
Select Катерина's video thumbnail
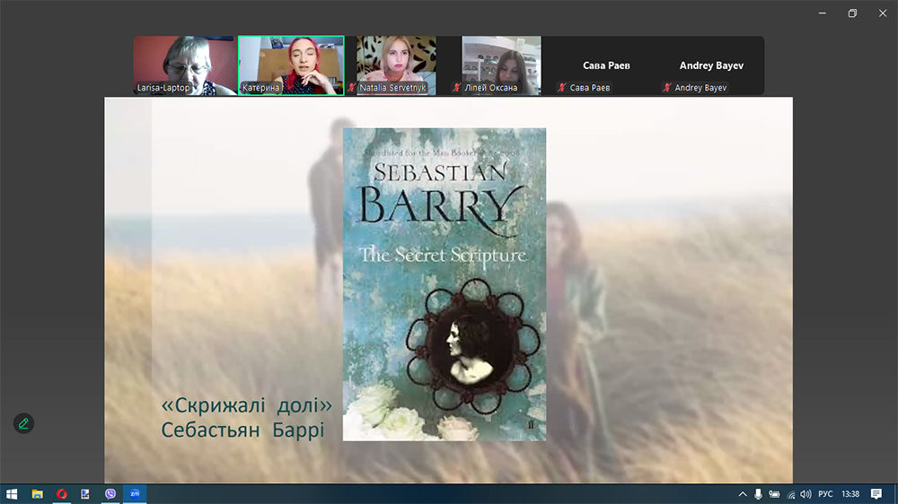click(291, 65)
